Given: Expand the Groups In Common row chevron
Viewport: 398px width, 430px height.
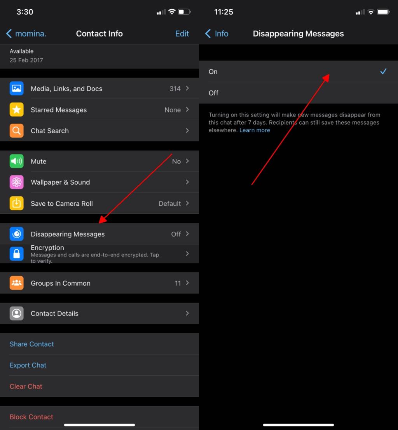Looking at the screenshot, I should click(187, 283).
